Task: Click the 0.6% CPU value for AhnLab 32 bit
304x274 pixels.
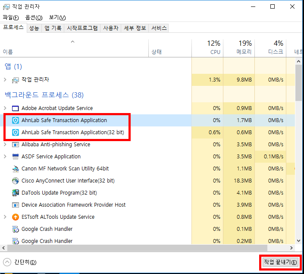Action: [x=214, y=132]
